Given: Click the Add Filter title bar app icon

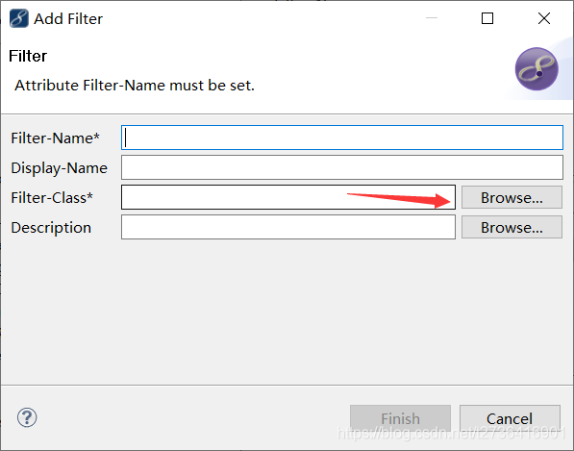Looking at the screenshot, I should click(18, 18).
